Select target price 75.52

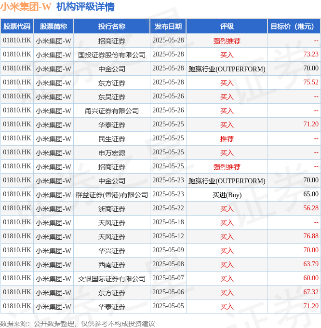tap(311, 82)
